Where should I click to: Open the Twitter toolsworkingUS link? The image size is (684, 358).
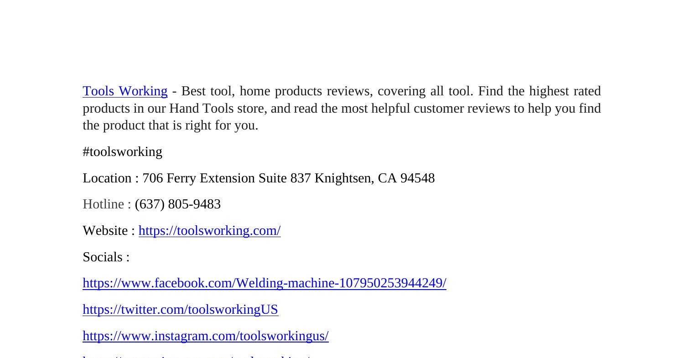(x=180, y=310)
